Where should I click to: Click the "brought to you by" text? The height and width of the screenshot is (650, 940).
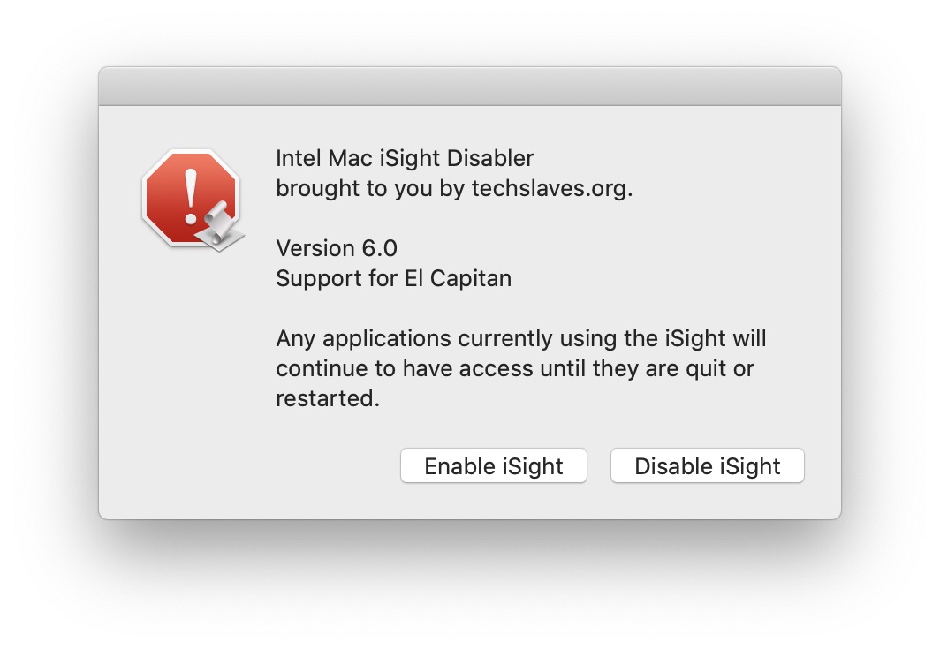pyautogui.click(x=371, y=189)
